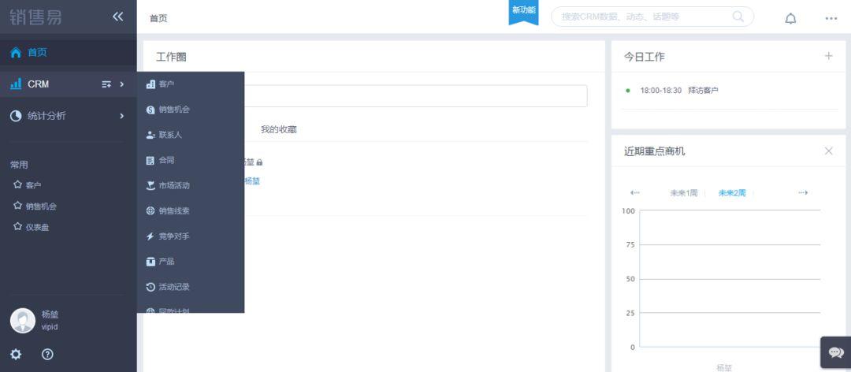Open the 新功能 ribbon banner

coord(524,12)
